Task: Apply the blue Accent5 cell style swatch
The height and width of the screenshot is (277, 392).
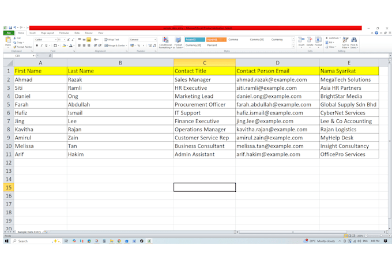Action: pos(195,40)
